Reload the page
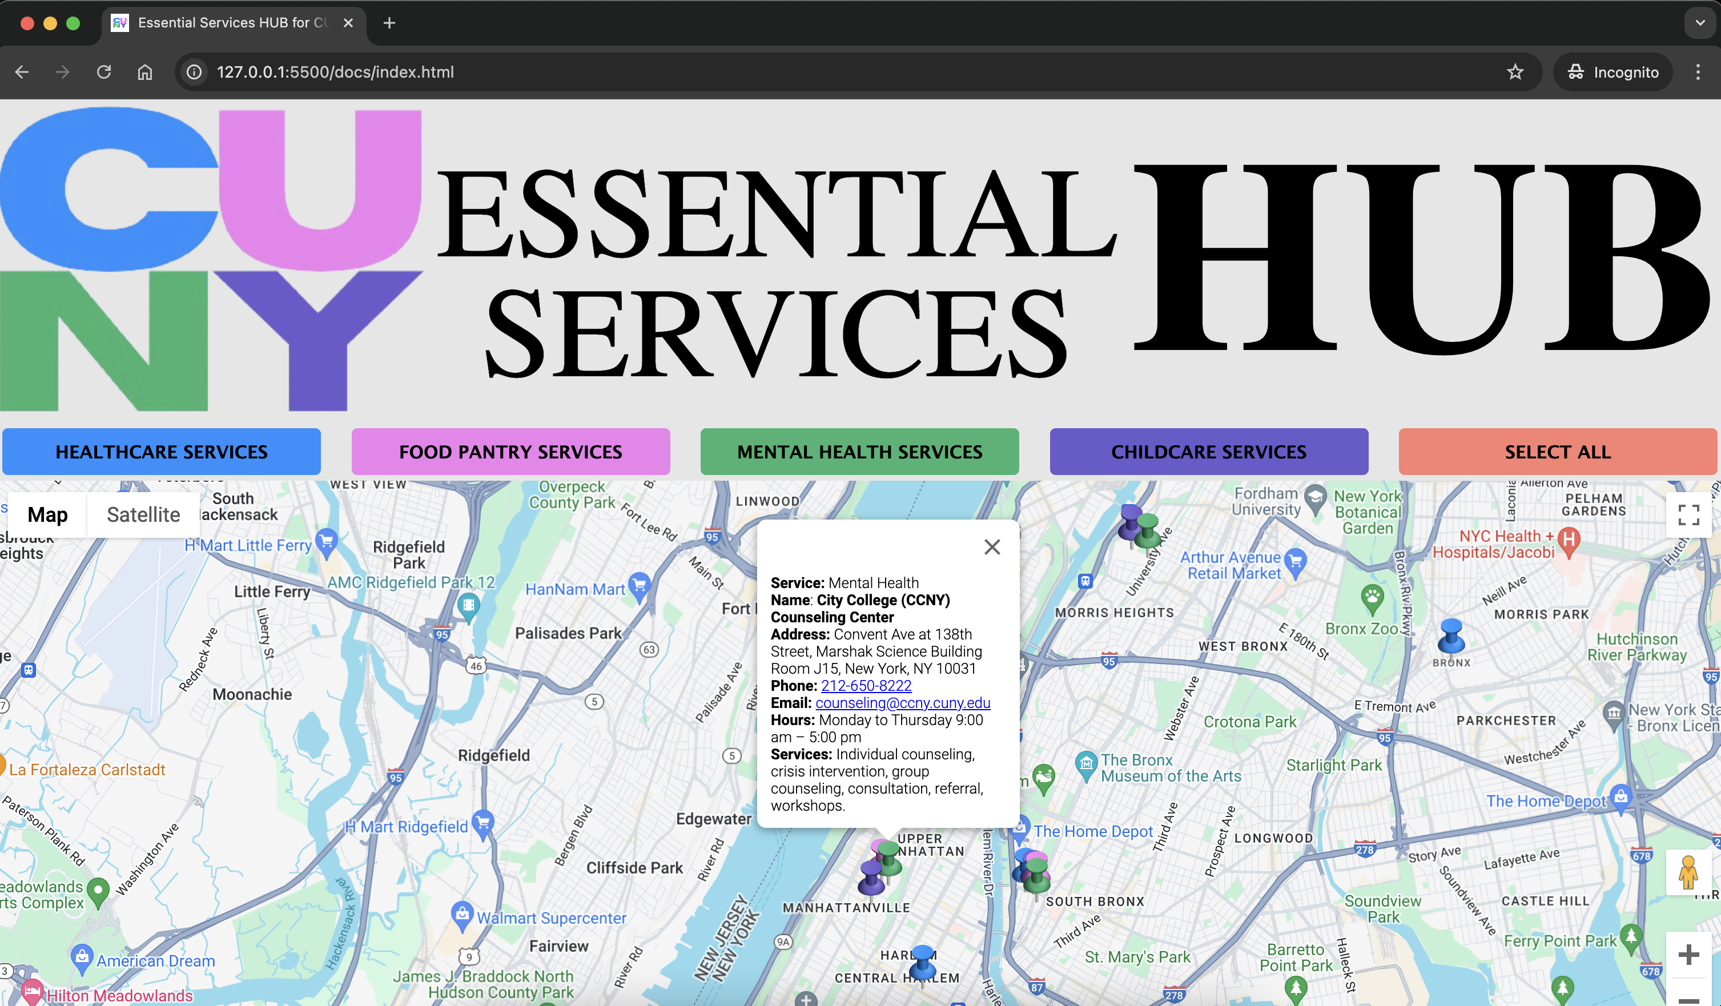Image resolution: width=1721 pixels, height=1006 pixels. click(x=104, y=72)
